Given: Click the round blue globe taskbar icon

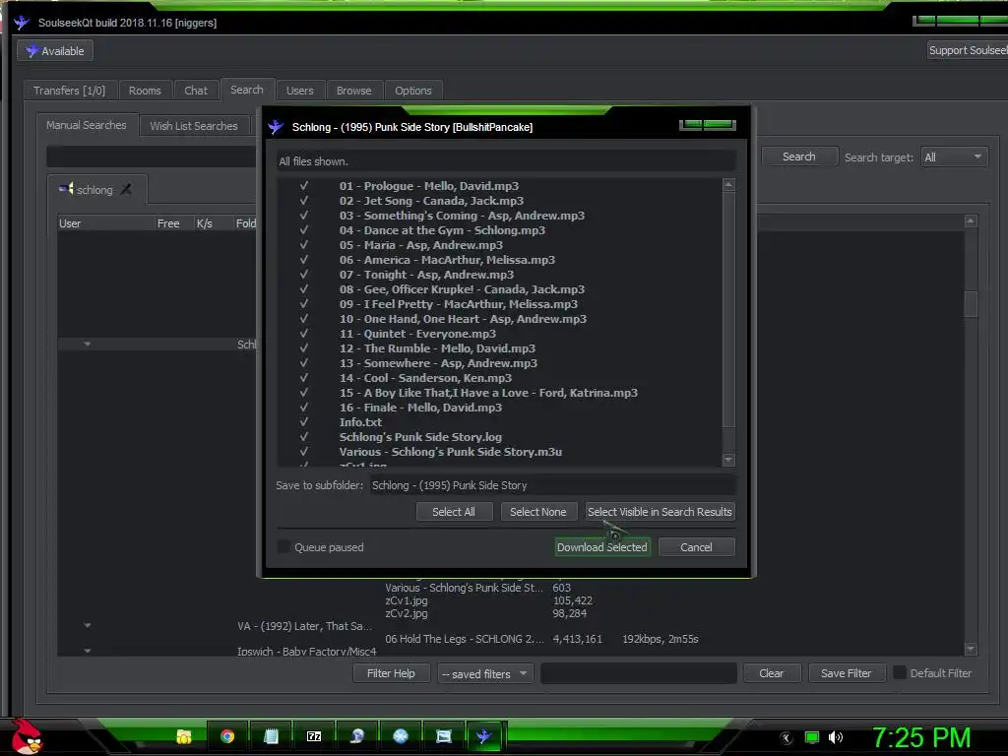Looking at the screenshot, I should click(x=401, y=736).
